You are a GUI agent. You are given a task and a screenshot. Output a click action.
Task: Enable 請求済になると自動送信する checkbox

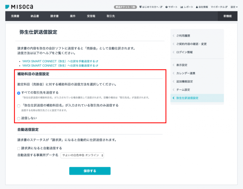coord(19,148)
